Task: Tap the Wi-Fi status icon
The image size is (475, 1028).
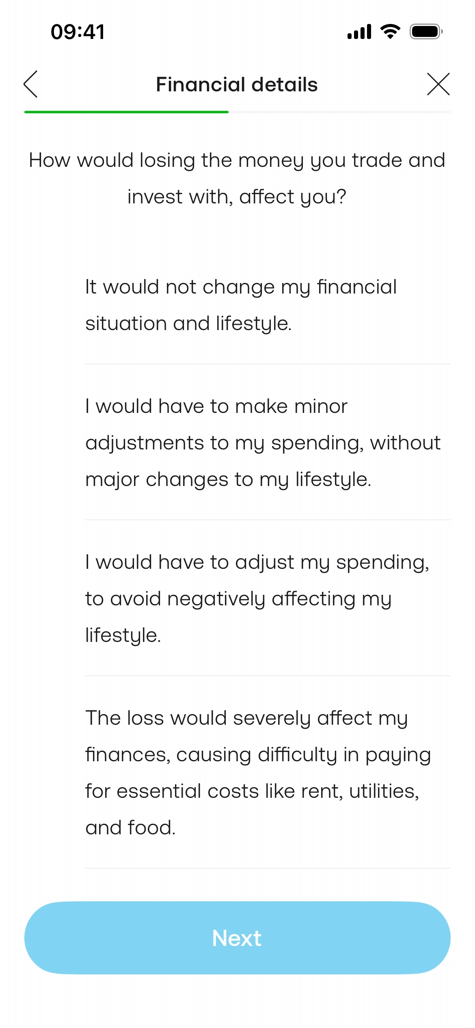Action: pyautogui.click(x=390, y=32)
